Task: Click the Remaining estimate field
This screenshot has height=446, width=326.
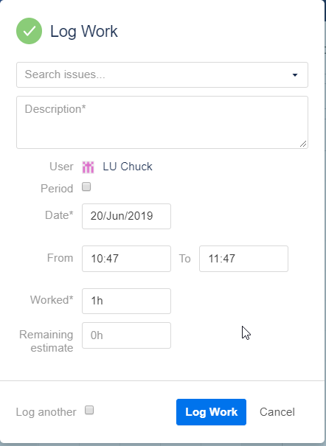Action: click(126, 335)
